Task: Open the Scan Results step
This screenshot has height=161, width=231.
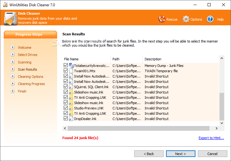Action: click(27, 69)
